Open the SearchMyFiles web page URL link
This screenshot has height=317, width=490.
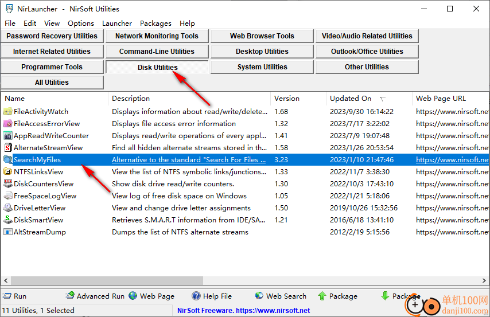point(452,159)
